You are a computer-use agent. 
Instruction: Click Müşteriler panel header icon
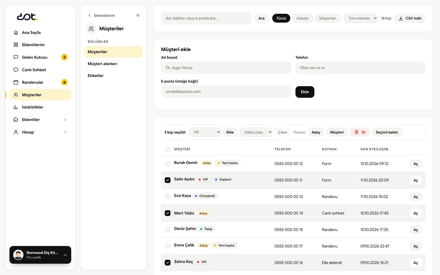click(91, 29)
